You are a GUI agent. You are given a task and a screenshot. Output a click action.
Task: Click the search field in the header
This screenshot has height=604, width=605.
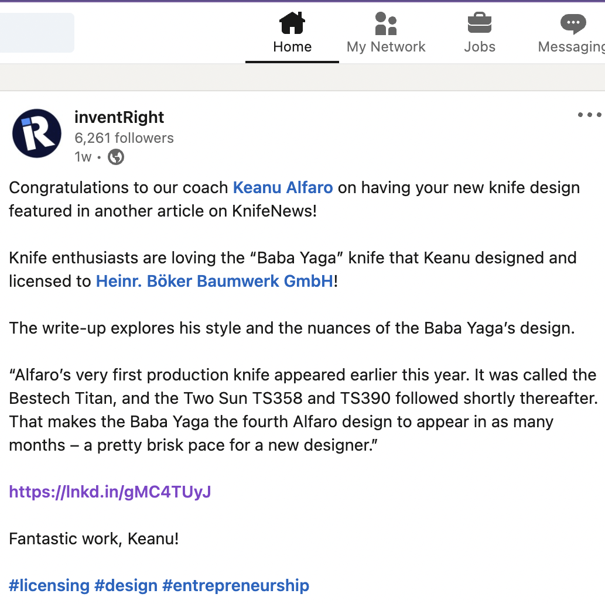[37, 32]
